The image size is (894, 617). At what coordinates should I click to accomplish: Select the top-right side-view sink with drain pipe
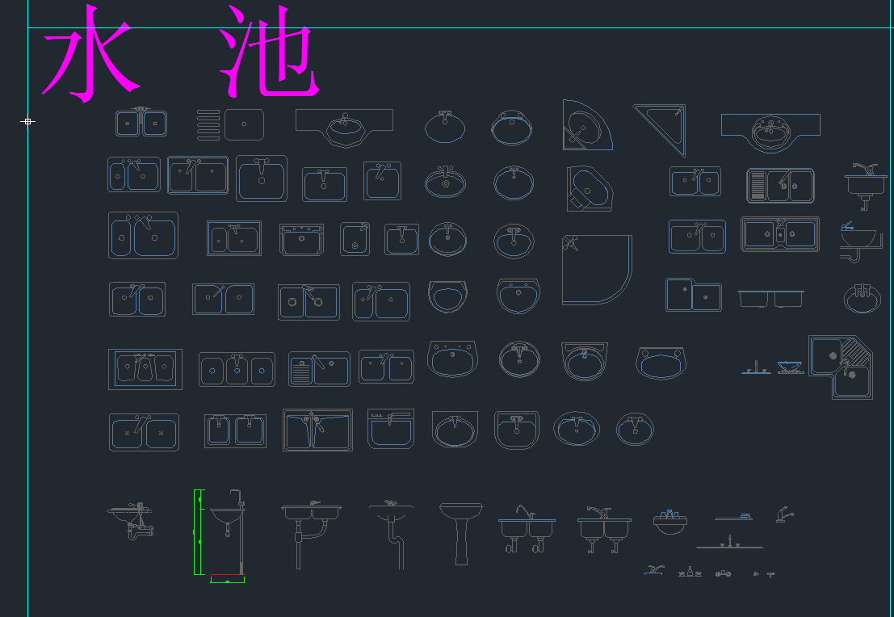(x=866, y=186)
